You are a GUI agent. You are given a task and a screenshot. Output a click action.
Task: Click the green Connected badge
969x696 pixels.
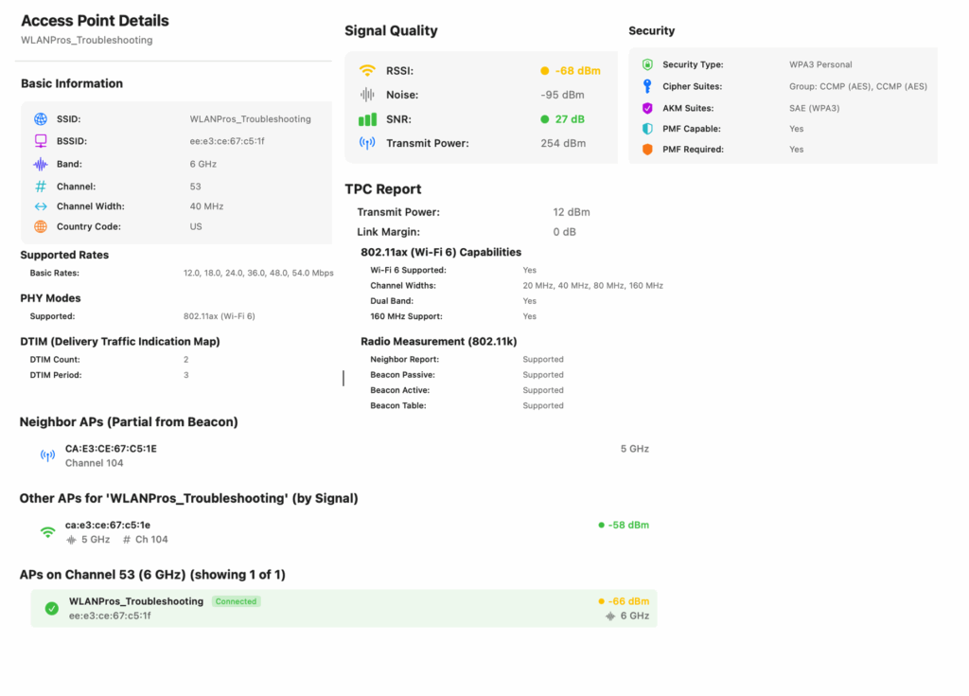pos(236,601)
